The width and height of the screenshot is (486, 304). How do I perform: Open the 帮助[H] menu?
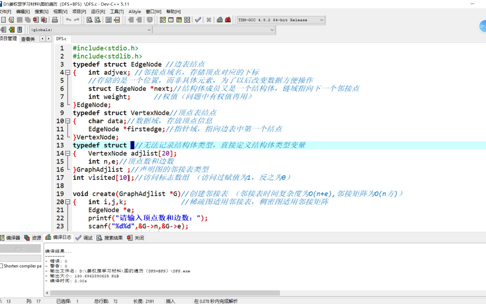(174, 12)
